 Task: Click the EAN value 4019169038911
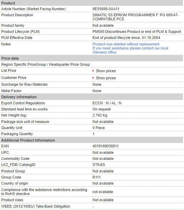(x=106, y=146)
